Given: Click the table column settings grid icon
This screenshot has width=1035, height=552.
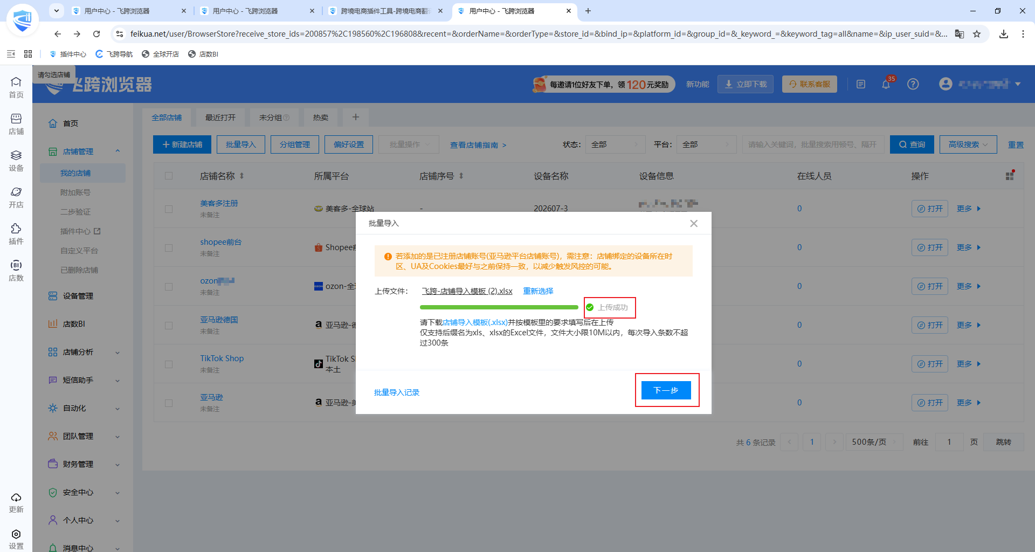Looking at the screenshot, I should [x=1010, y=176].
